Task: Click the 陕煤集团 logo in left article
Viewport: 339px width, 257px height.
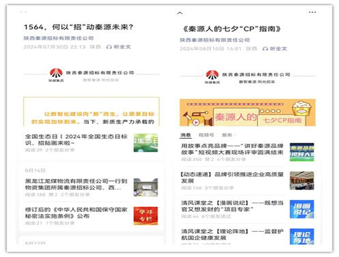Action: pos(56,75)
